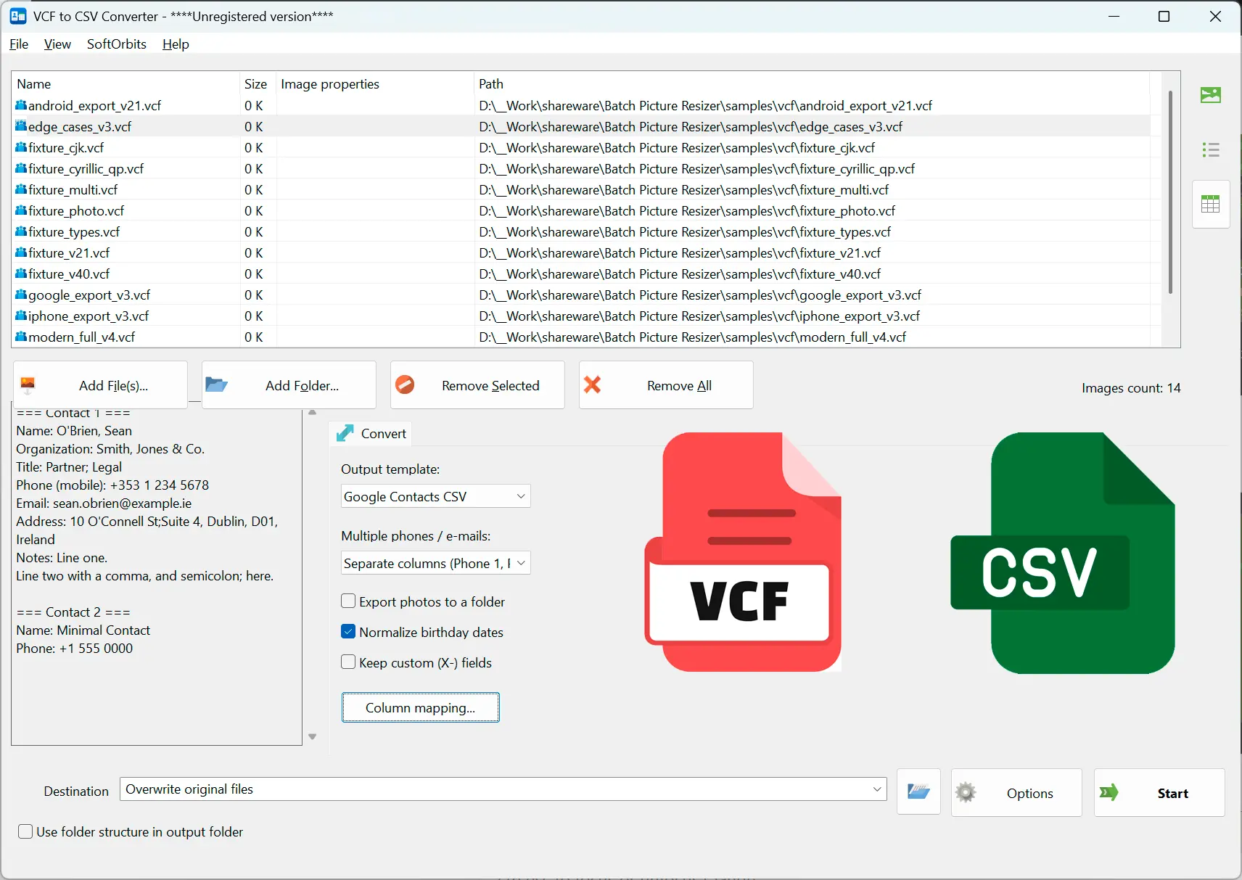The height and width of the screenshot is (880, 1242).
Task: Select file name google_export_v3.vcf
Action: pos(89,295)
